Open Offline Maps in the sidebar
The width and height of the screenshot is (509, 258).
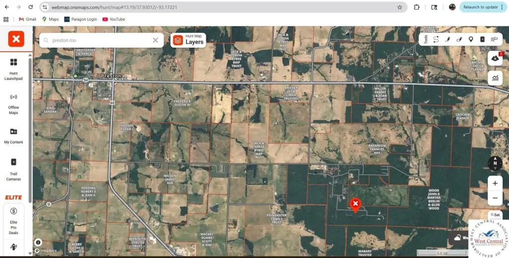coord(13,103)
